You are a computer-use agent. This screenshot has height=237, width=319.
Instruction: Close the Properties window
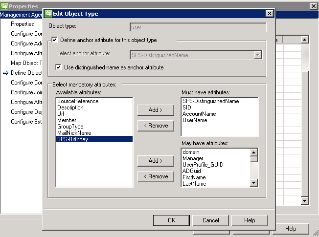pos(314,6)
